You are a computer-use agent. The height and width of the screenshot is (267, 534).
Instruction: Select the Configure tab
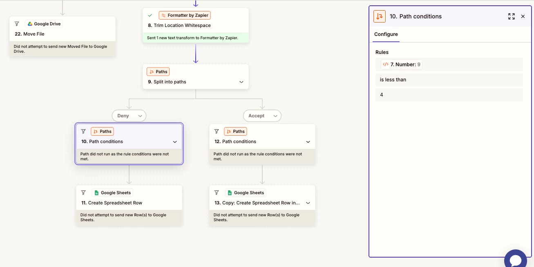[386, 34]
